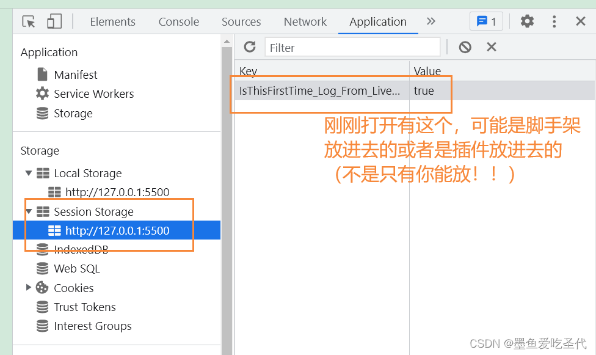Select the Local Storage label
The width and height of the screenshot is (596, 355).
88,173
